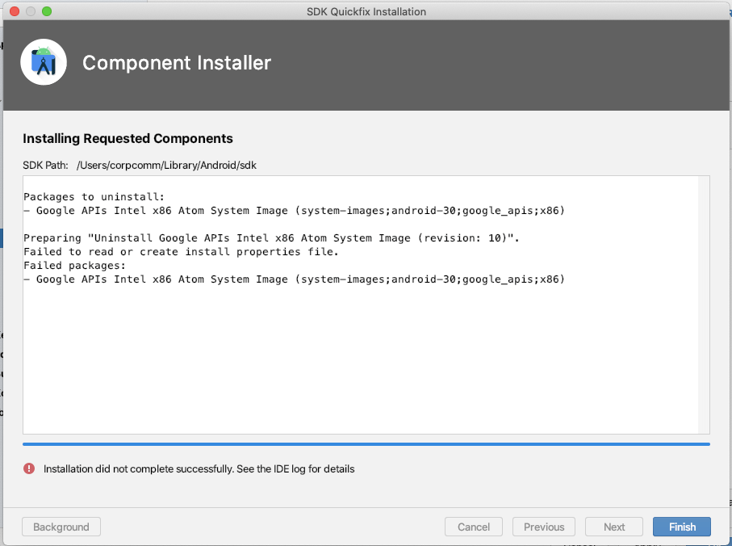Image resolution: width=732 pixels, height=546 pixels.
Task: Click the 'Component Installer' title
Action: point(177,62)
